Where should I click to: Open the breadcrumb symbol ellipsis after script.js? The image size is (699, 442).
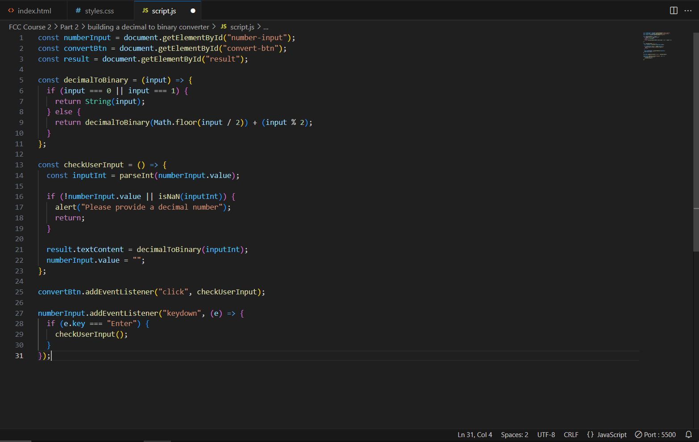pyautogui.click(x=266, y=27)
